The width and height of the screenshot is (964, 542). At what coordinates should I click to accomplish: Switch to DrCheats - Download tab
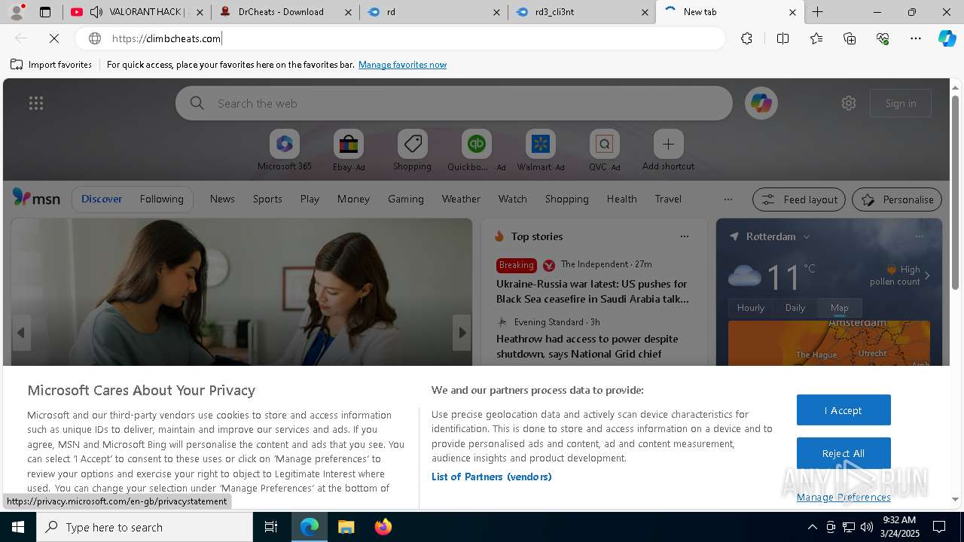click(x=285, y=12)
